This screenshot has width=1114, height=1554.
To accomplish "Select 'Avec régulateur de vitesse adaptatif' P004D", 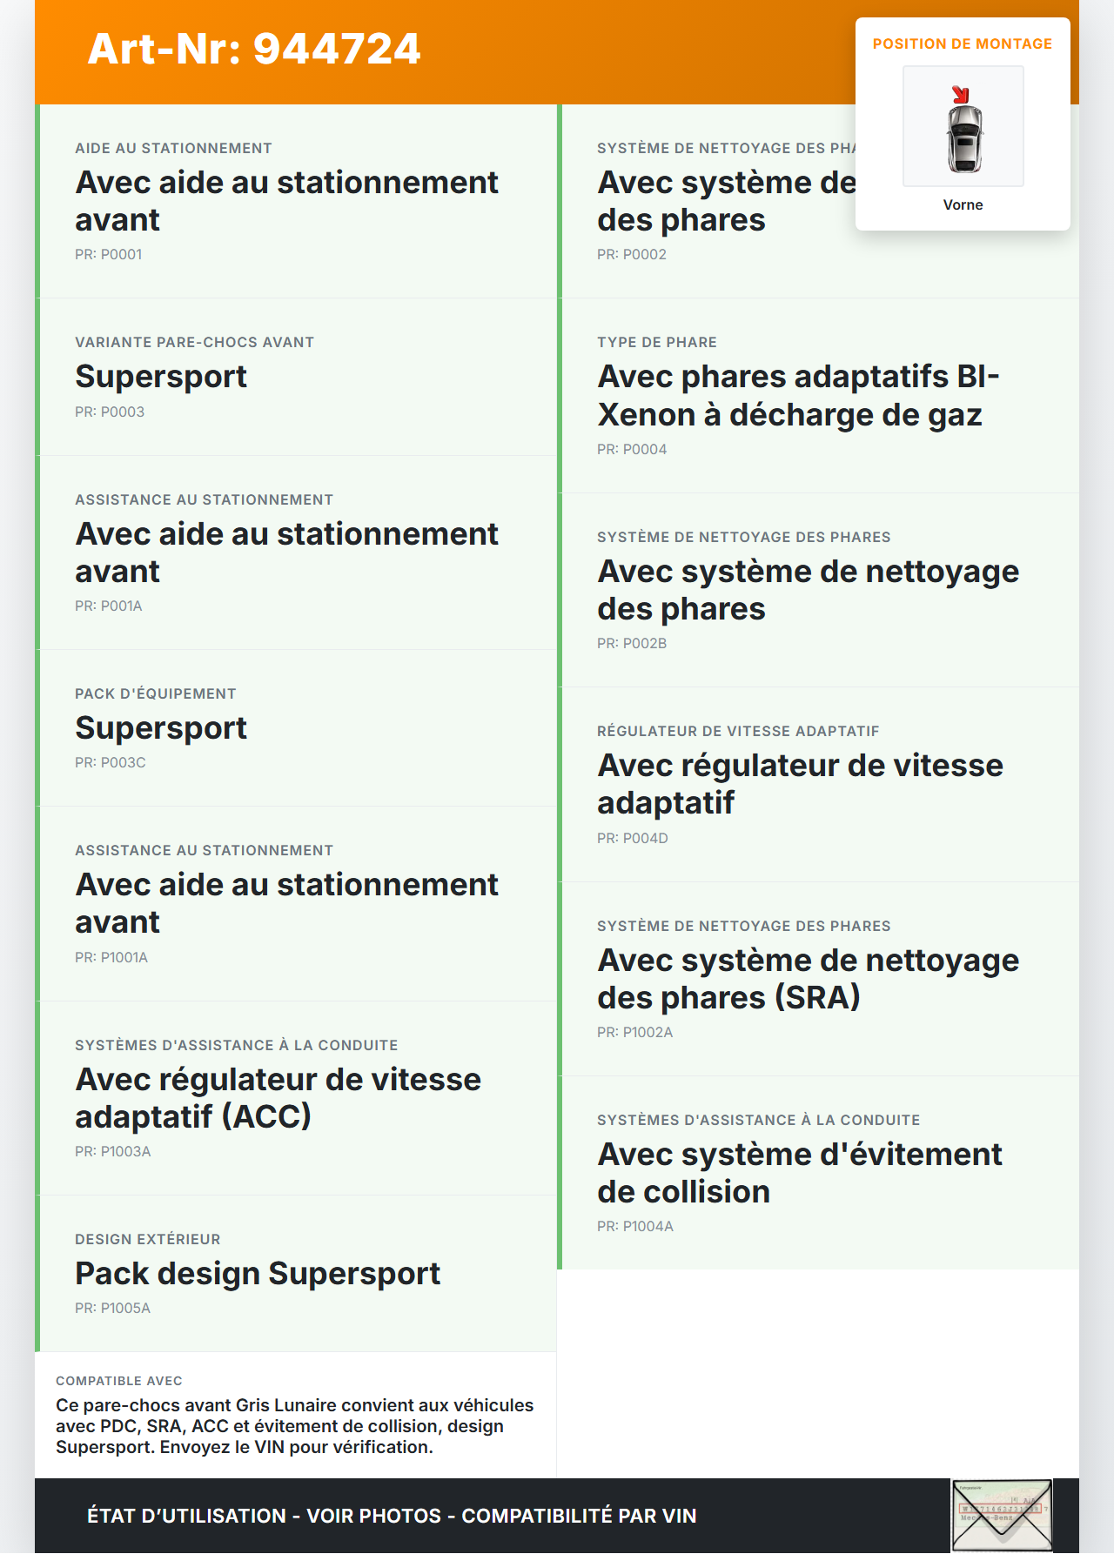I will (x=818, y=784).
